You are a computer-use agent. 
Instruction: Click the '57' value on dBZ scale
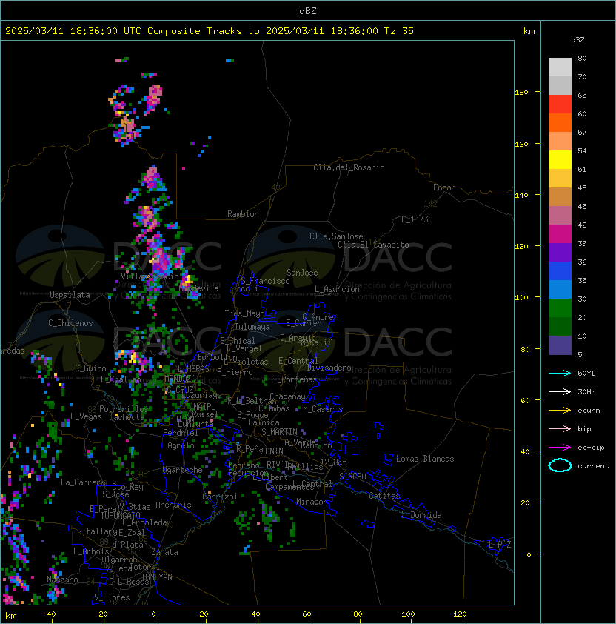click(582, 132)
